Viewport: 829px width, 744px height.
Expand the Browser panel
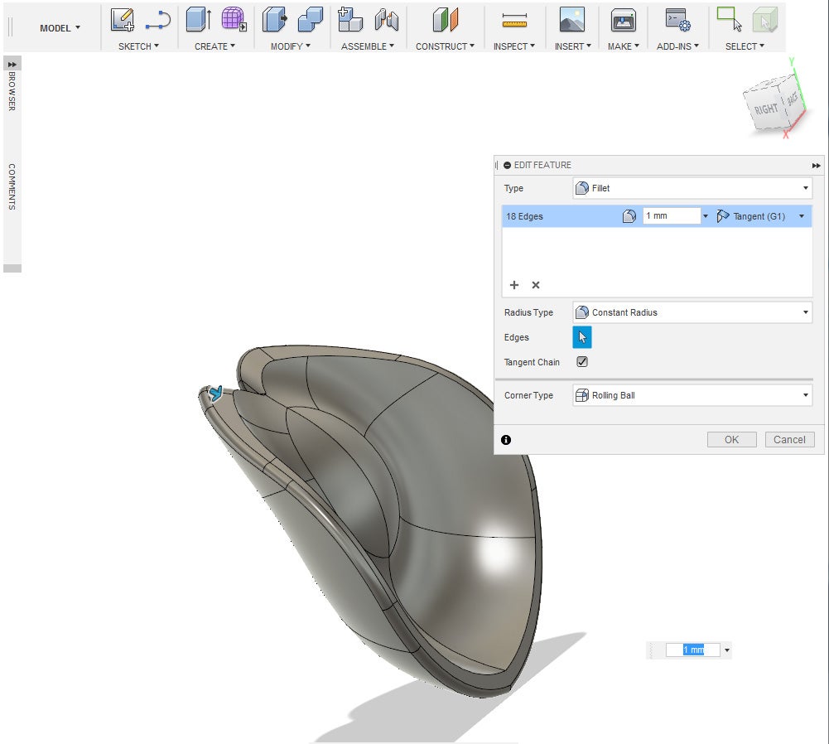12,64
